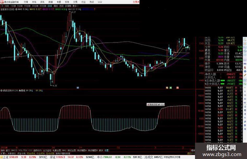
Task: Select the MA2 indicator tab
Action: 64,150
